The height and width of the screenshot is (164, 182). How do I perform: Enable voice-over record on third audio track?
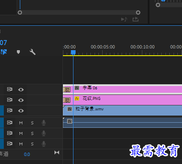[x=43, y=144]
